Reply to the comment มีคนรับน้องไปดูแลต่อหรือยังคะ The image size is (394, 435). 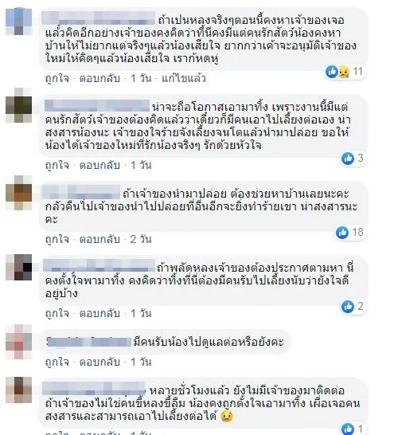click(x=99, y=362)
